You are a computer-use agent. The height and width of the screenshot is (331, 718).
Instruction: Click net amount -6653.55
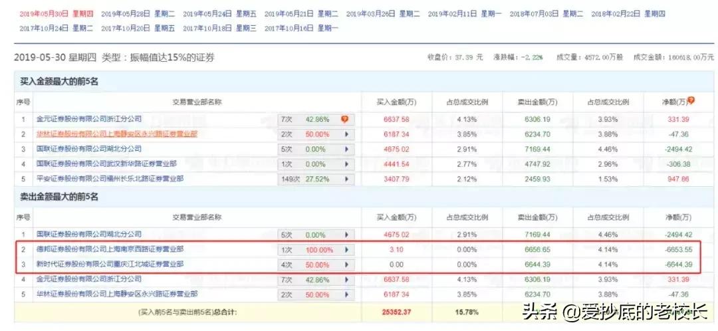coord(678,250)
